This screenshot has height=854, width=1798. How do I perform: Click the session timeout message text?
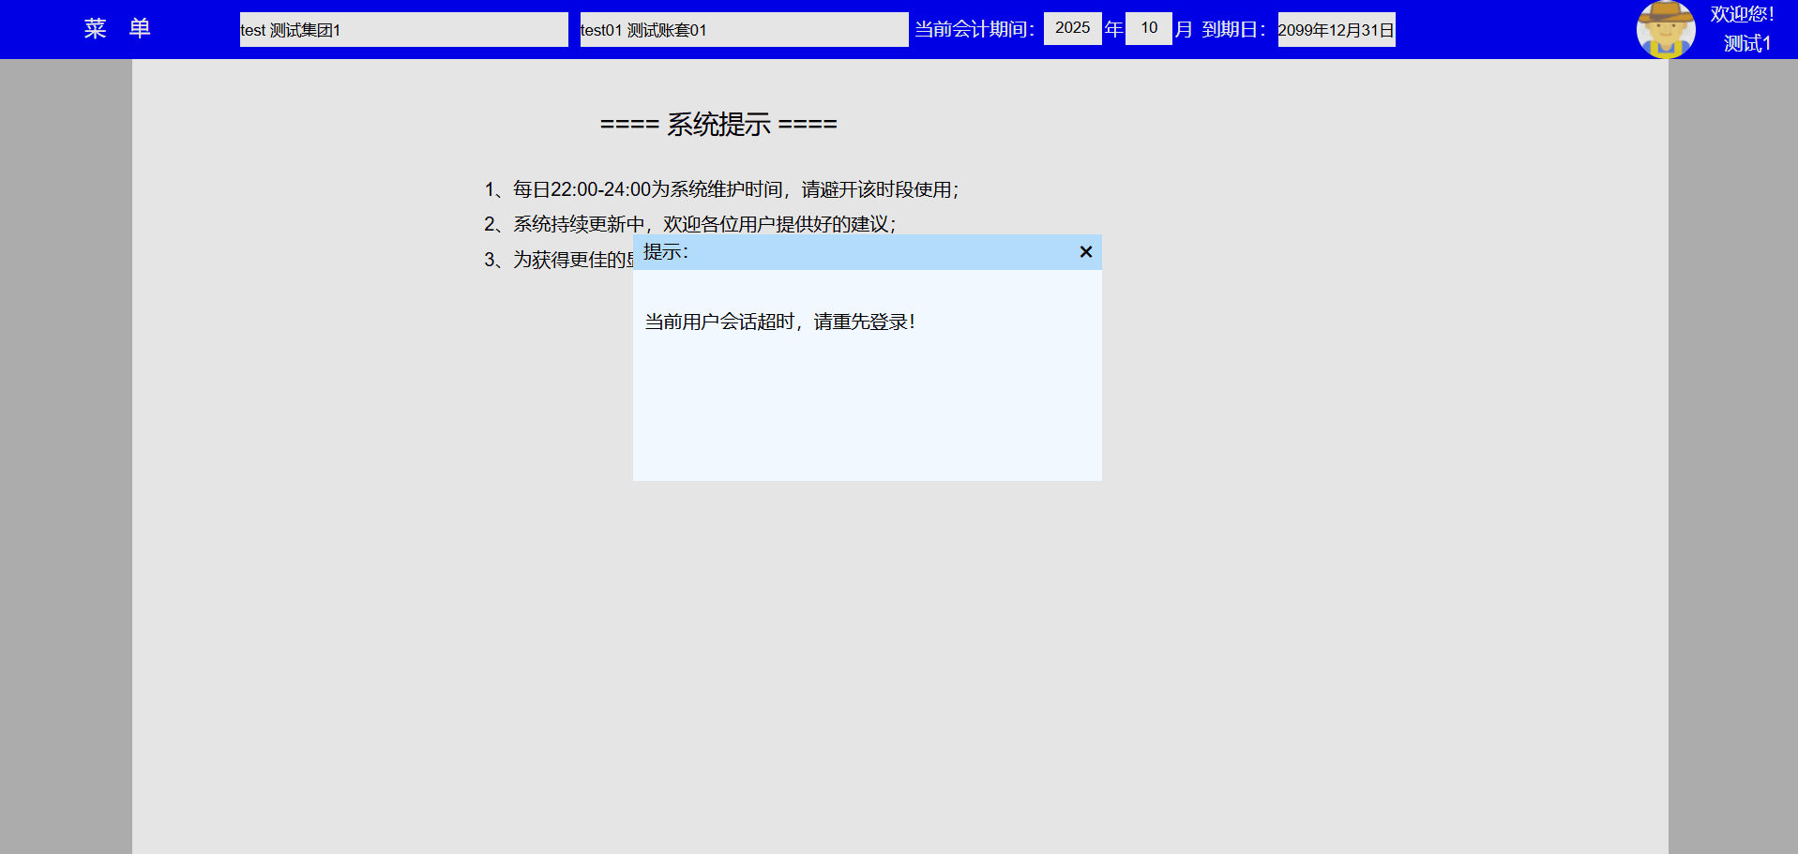tap(779, 322)
